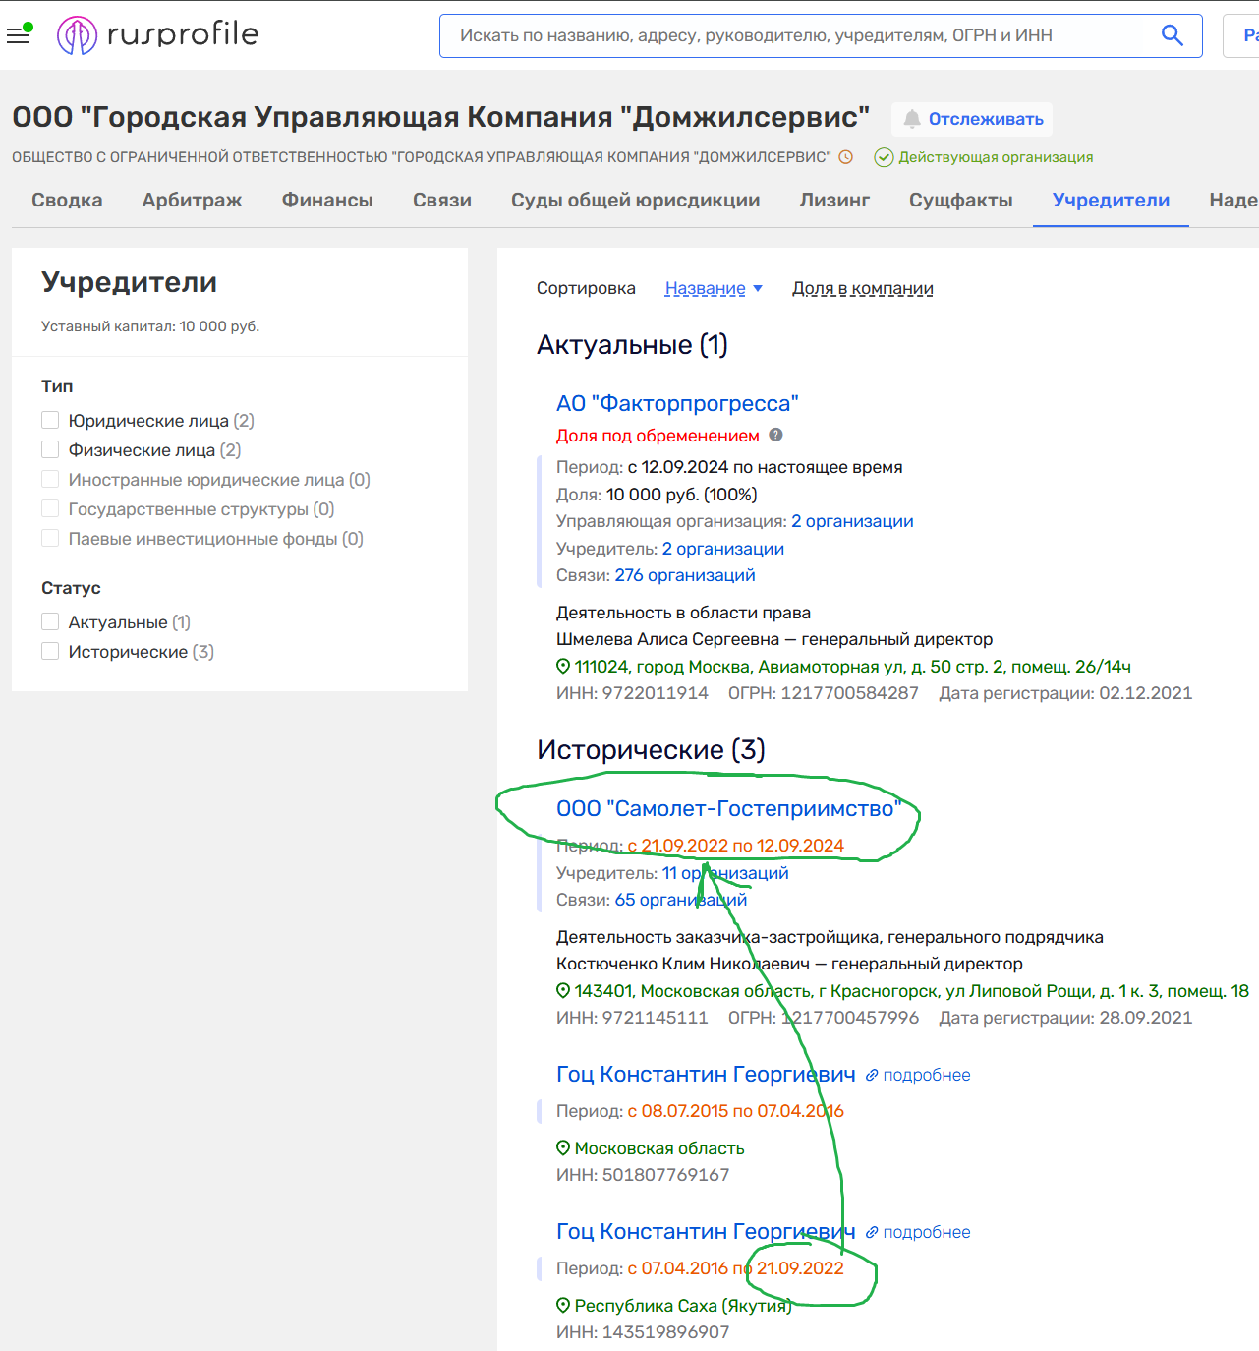Check Иностранные юридические лица filter
The height and width of the screenshot is (1351, 1259).
point(50,479)
